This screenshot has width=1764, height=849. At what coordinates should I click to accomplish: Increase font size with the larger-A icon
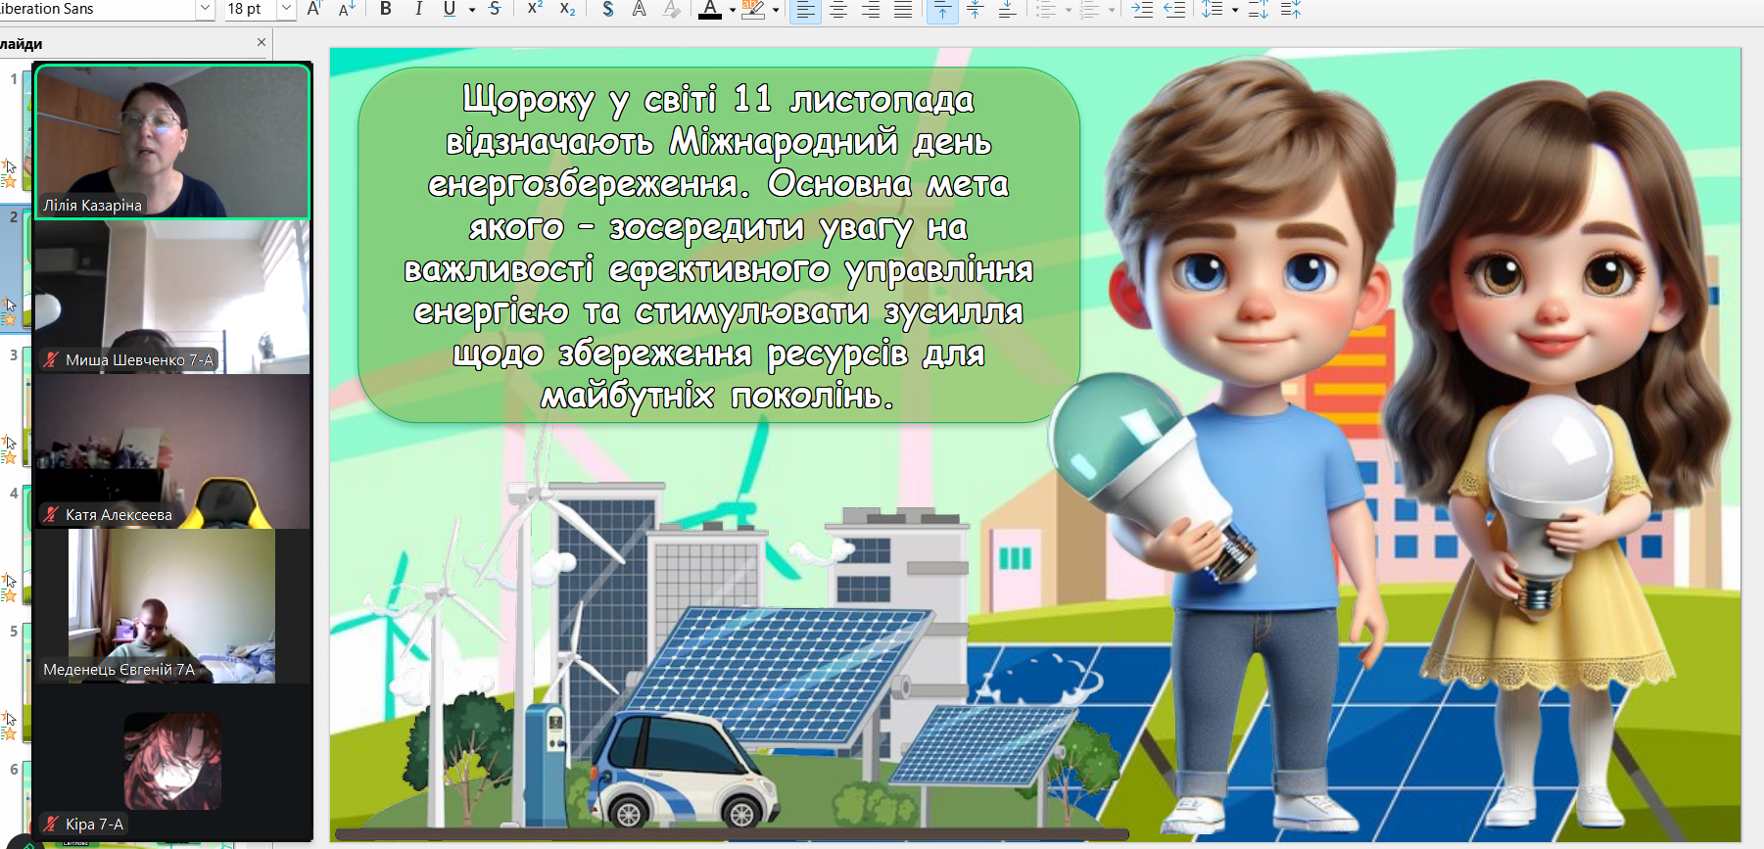point(314,9)
